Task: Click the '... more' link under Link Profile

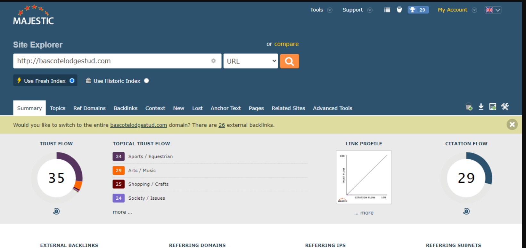Action: [364, 213]
